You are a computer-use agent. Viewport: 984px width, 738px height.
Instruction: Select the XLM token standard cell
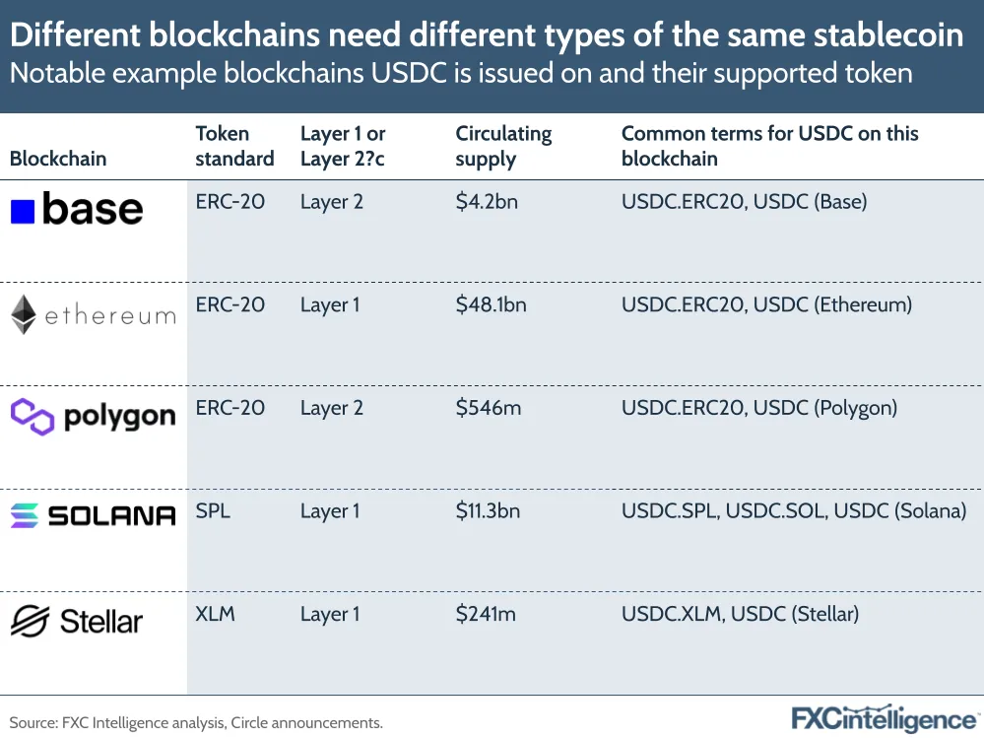[x=216, y=614]
